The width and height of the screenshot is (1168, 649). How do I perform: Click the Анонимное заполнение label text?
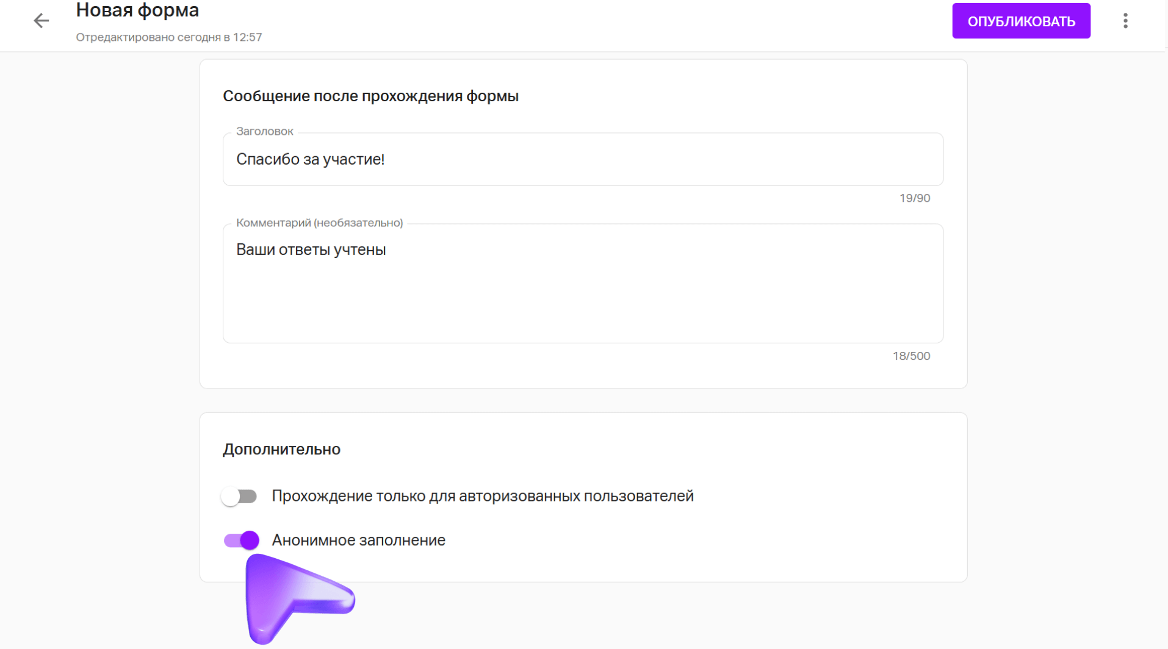[358, 540]
